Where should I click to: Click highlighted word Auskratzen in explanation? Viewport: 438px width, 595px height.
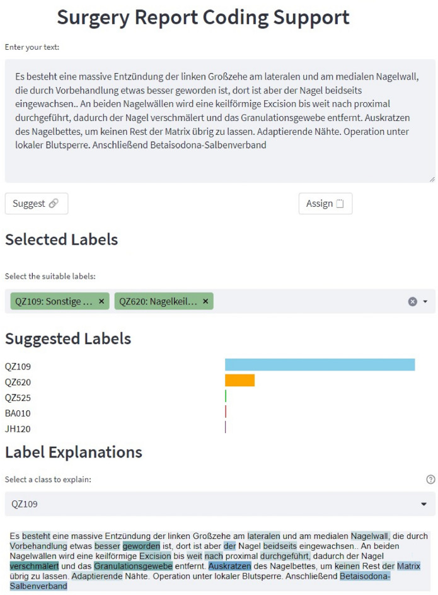[x=229, y=566]
